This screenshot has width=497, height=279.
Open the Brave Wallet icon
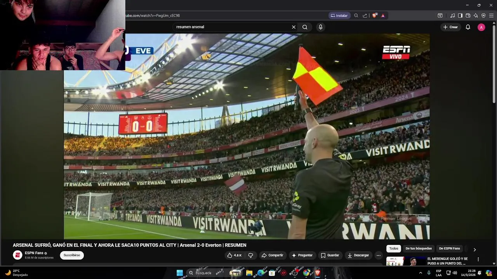[x=468, y=15]
